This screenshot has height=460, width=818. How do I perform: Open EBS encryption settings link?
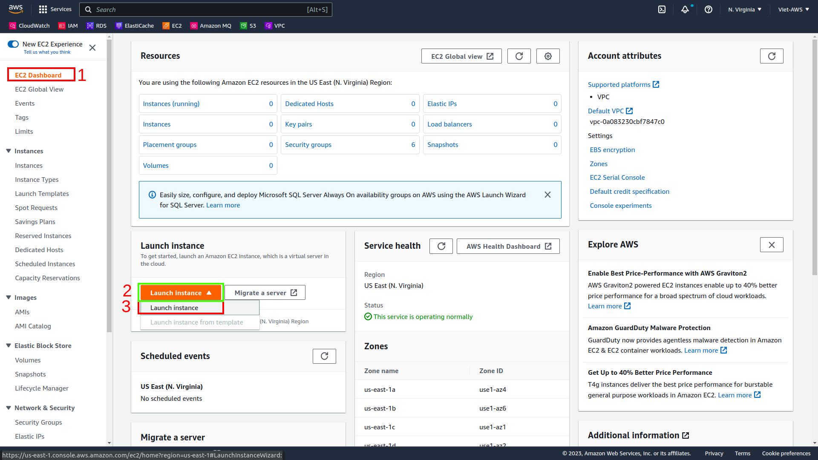pos(612,149)
